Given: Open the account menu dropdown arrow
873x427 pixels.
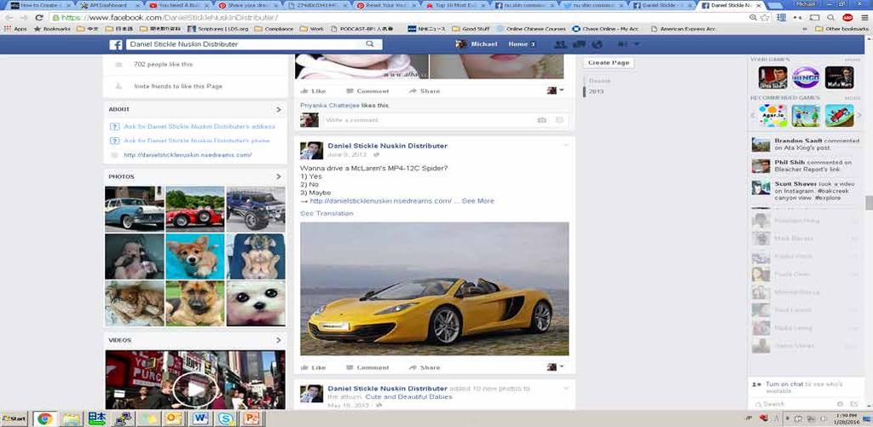Looking at the screenshot, I should click(637, 44).
